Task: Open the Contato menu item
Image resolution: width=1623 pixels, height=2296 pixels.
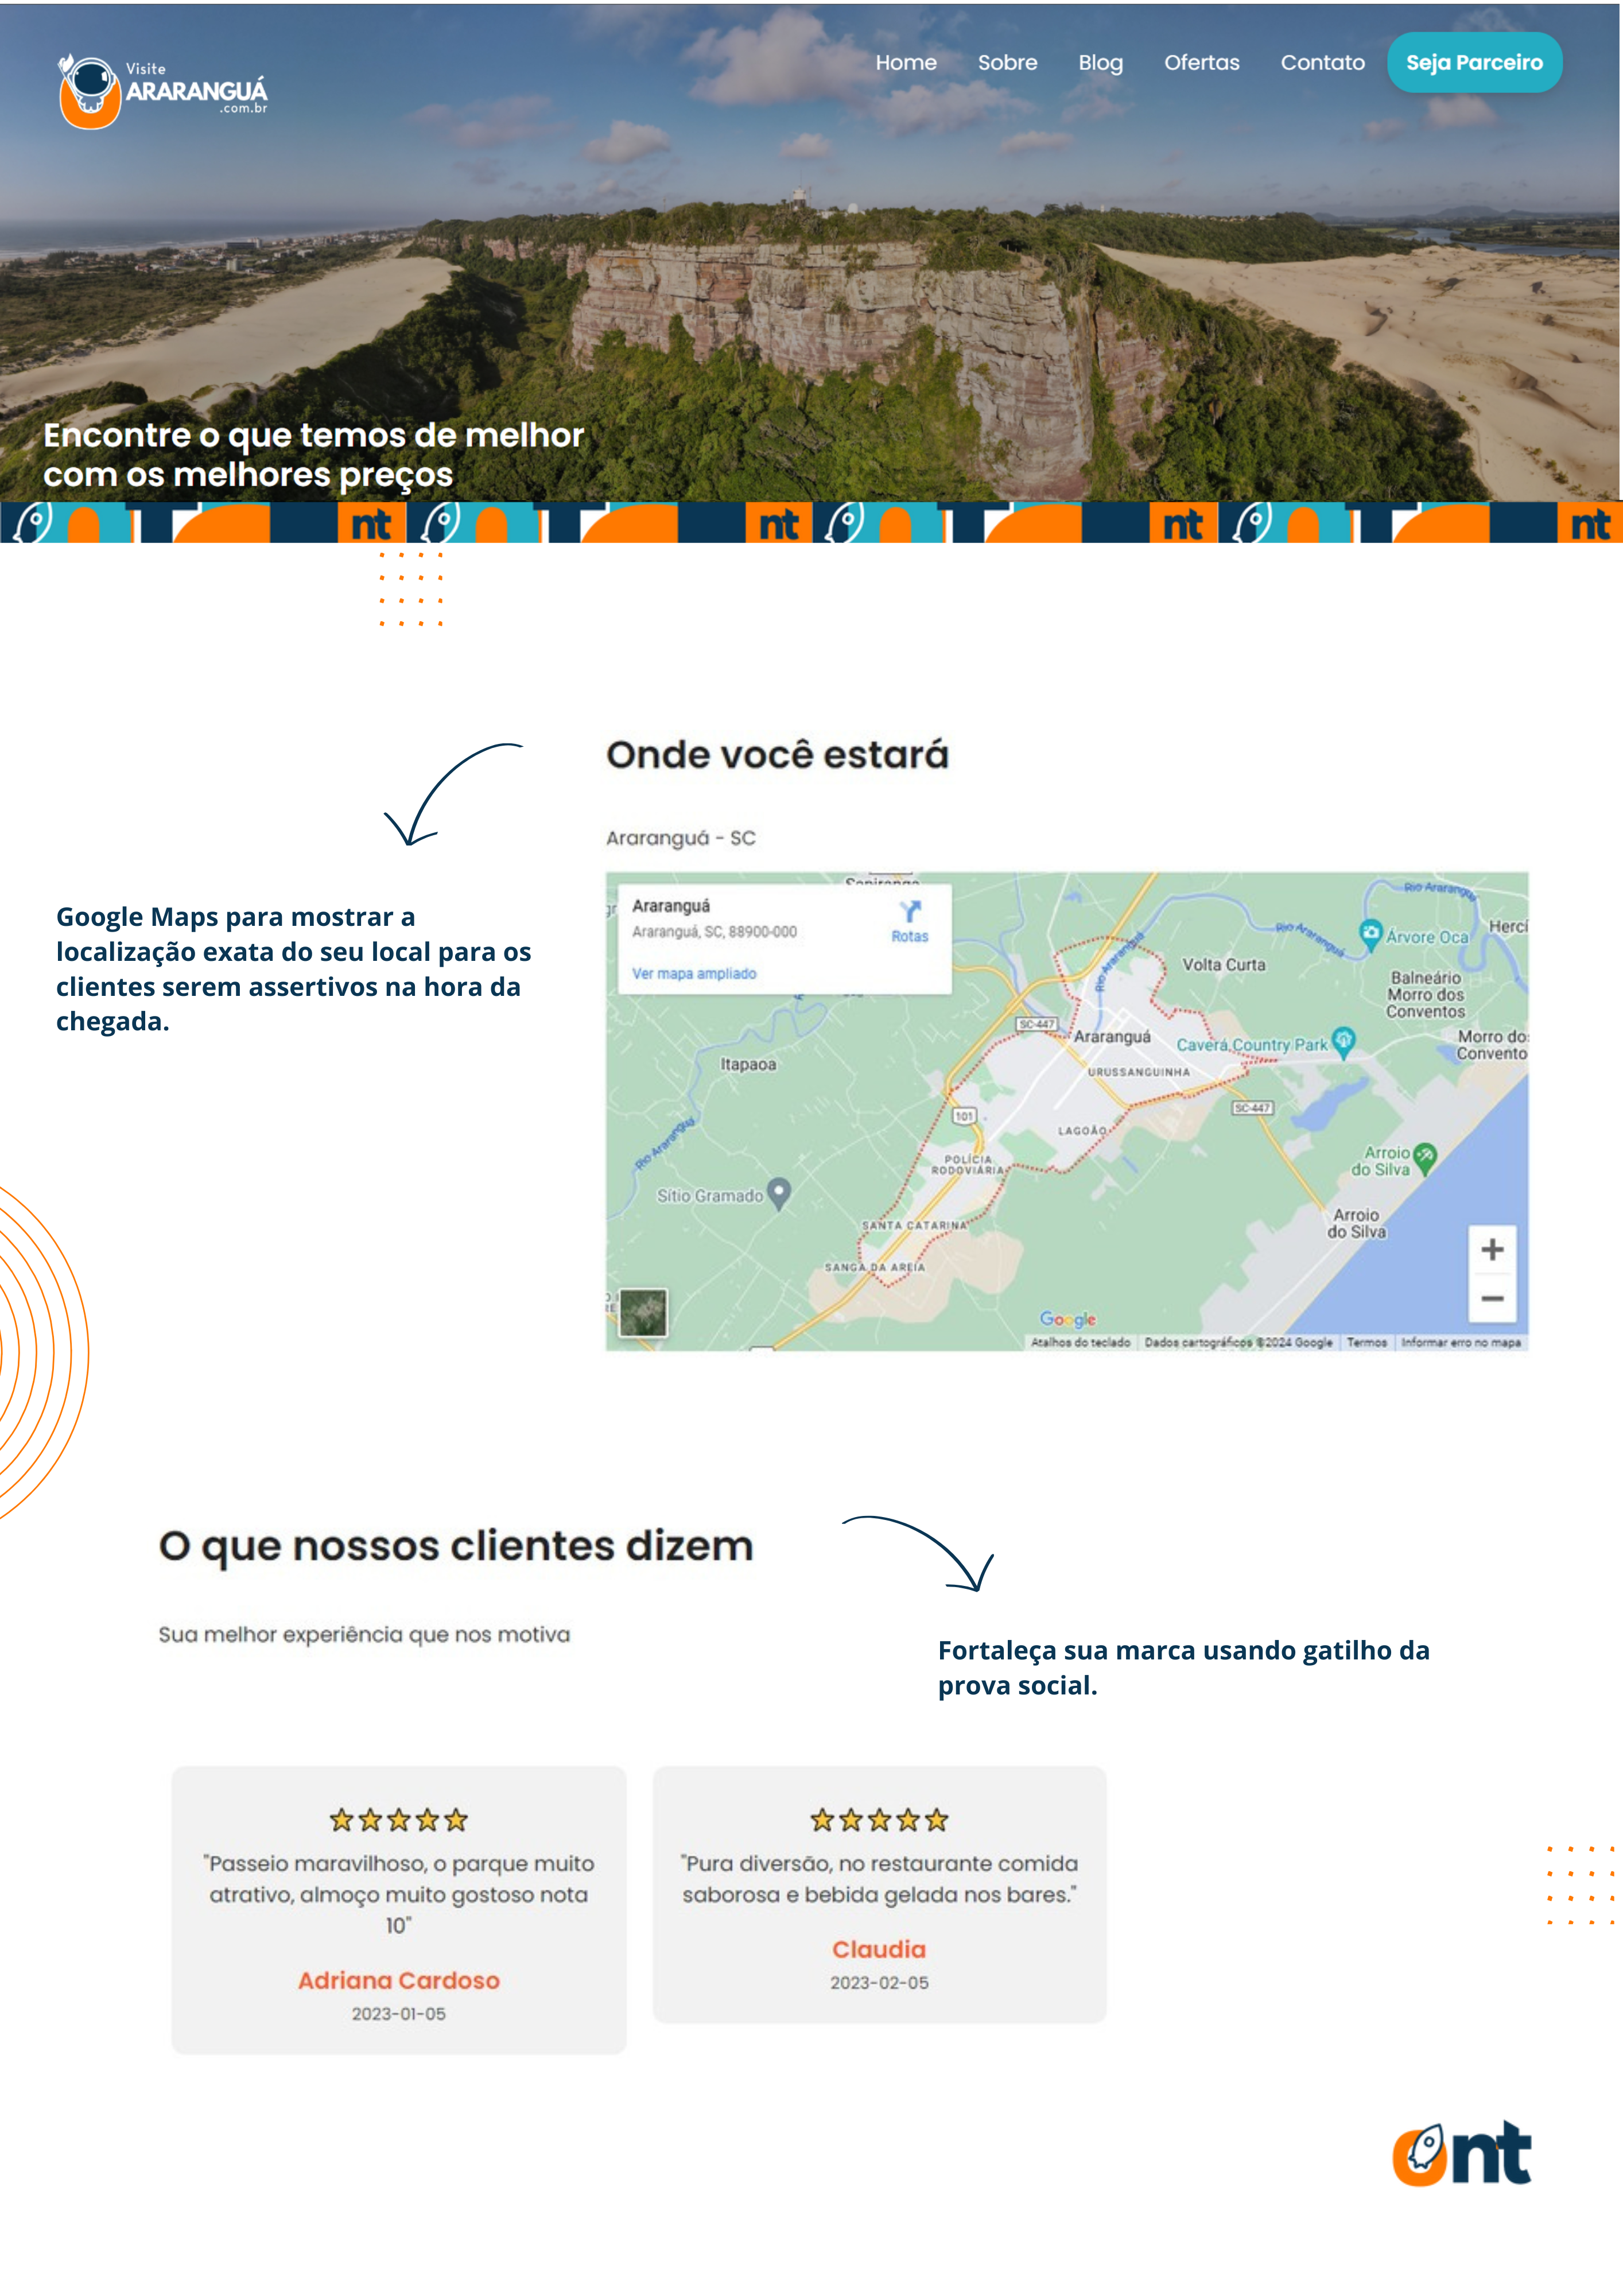Action: click(1322, 63)
